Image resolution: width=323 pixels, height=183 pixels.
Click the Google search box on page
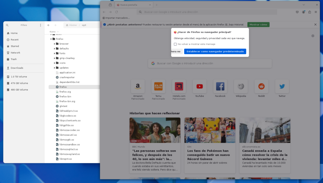[210, 63]
